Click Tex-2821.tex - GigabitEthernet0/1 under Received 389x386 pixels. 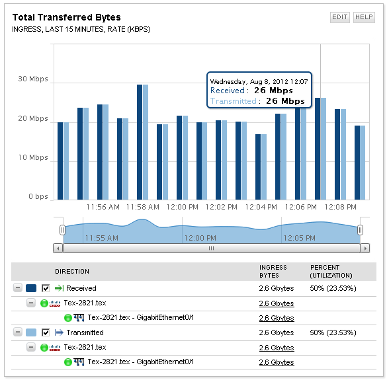point(141,317)
